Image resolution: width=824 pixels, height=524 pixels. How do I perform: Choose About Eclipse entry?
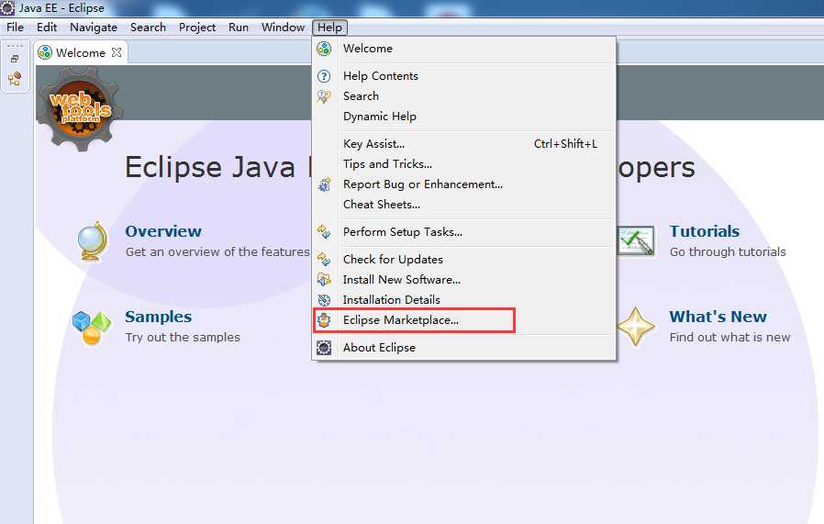463,348
